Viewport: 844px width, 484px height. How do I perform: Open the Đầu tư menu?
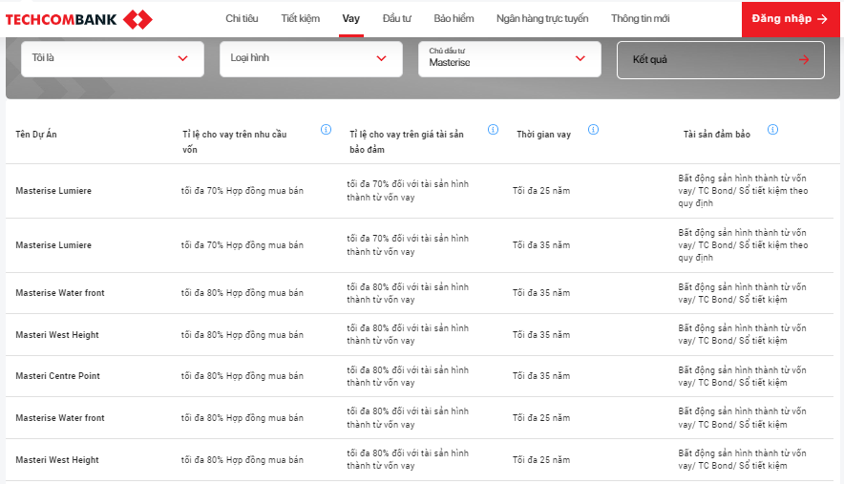click(397, 18)
